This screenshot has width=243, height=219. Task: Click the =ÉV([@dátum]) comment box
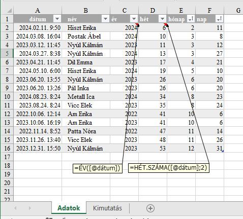(98, 168)
